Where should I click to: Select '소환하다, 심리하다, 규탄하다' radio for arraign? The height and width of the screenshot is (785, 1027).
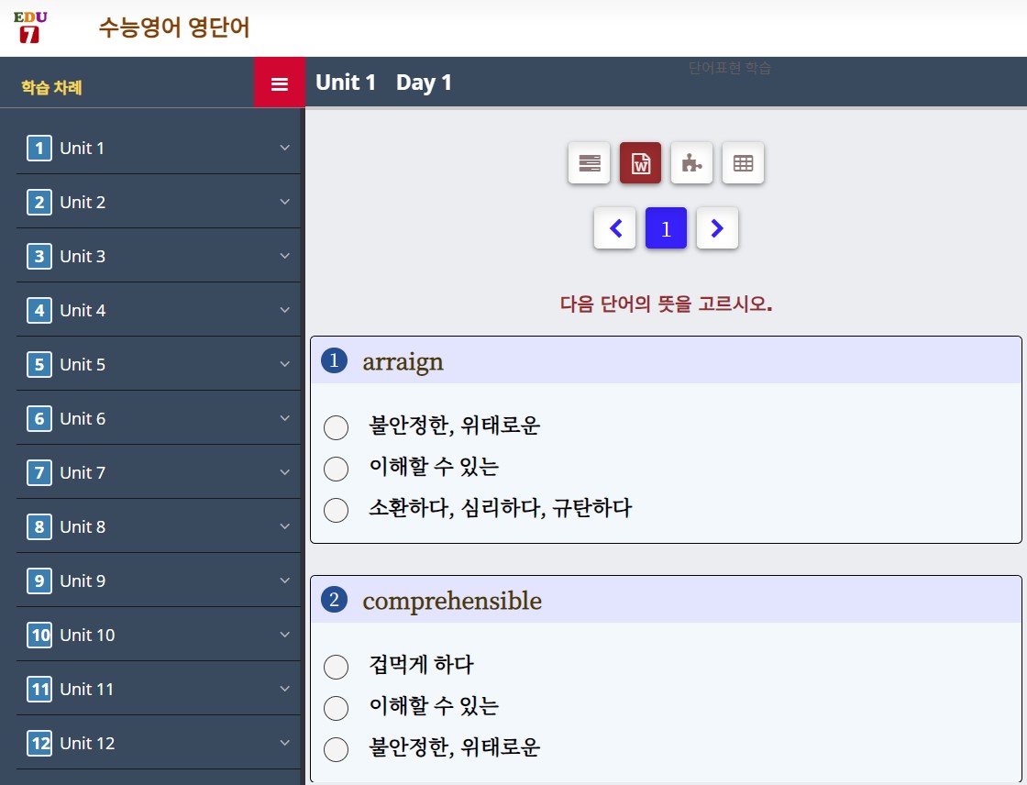tap(337, 510)
